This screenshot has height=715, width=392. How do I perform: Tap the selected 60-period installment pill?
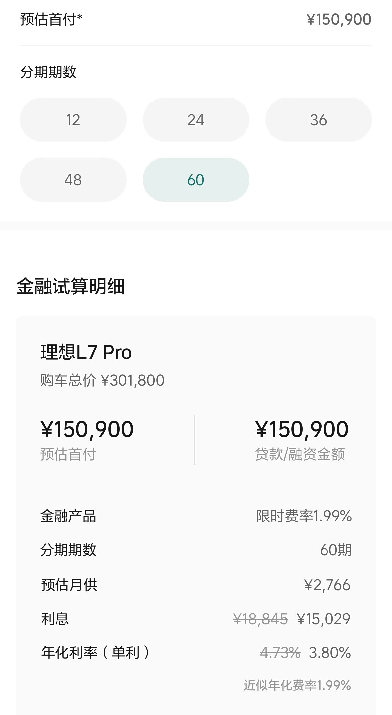pyautogui.click(x=196, y=180)
